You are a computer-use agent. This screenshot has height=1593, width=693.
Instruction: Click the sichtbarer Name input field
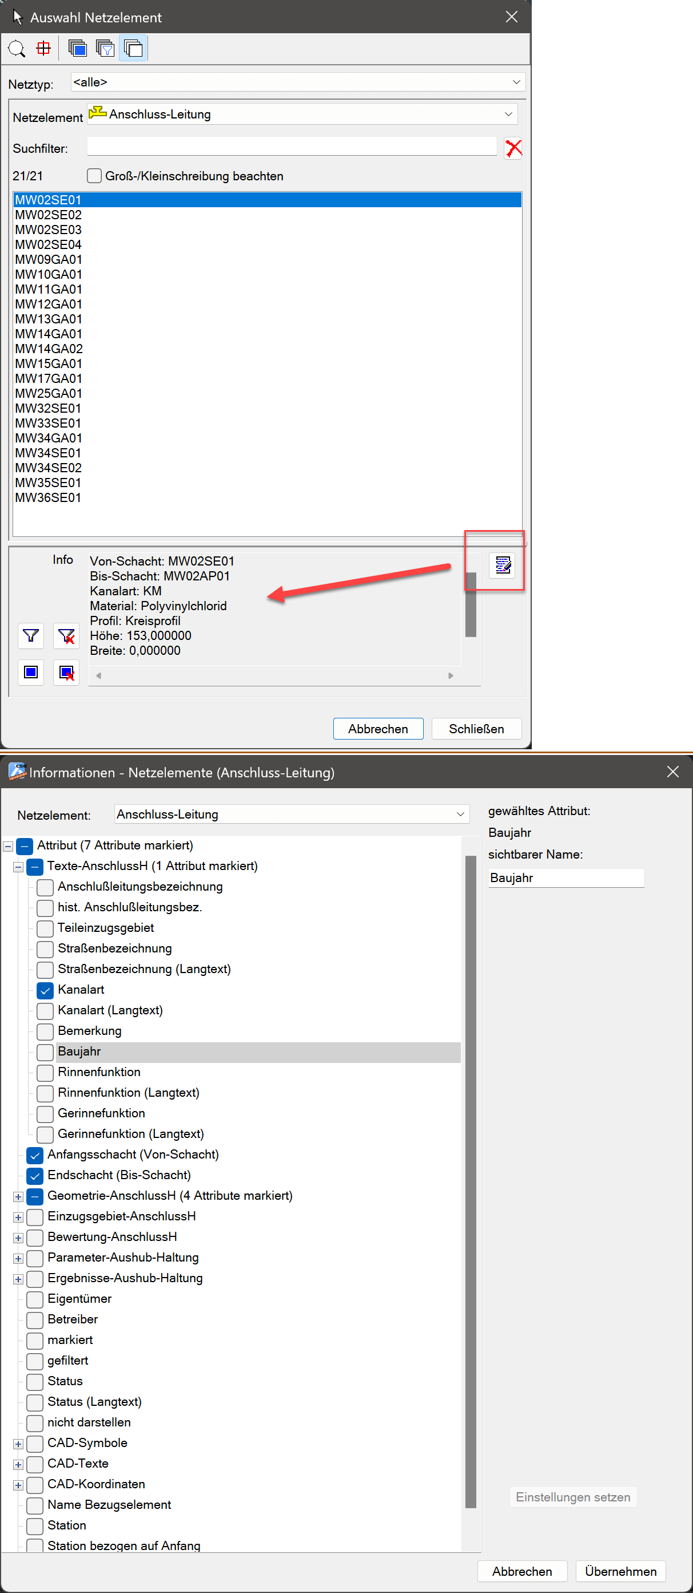tap(565, 877)
